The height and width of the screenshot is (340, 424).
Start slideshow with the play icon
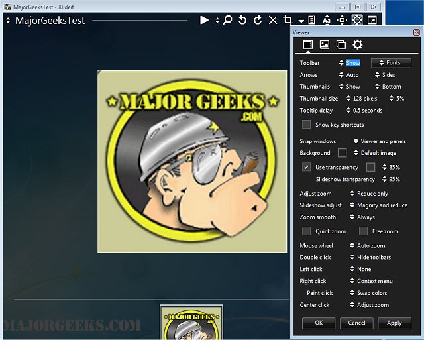tap(204, 20)
